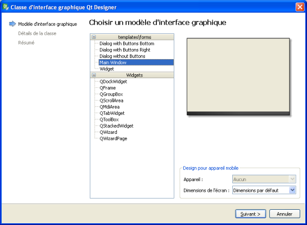Image resolution: width=307 pixels, height=225 pixels.
Task: Open the Dimensions de l'écran dropdown
Action: click(264, 190)
